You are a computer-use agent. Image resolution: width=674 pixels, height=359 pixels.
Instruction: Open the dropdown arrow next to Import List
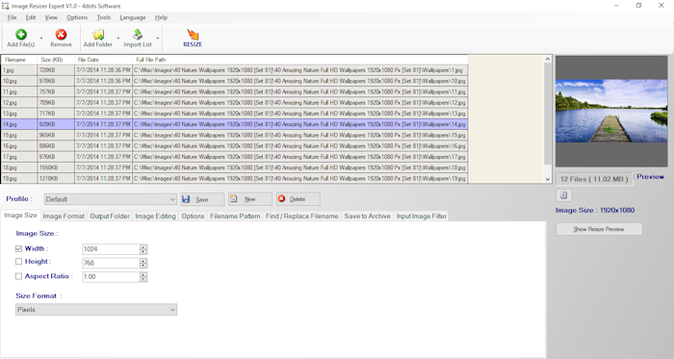click(157, 38)
